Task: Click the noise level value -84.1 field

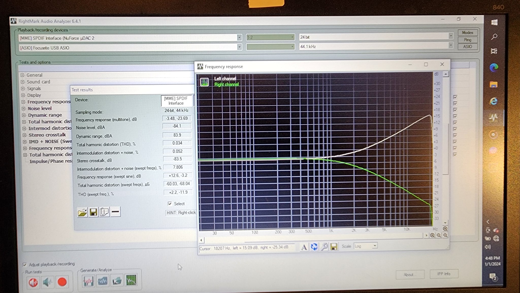Action: (177, 126)
